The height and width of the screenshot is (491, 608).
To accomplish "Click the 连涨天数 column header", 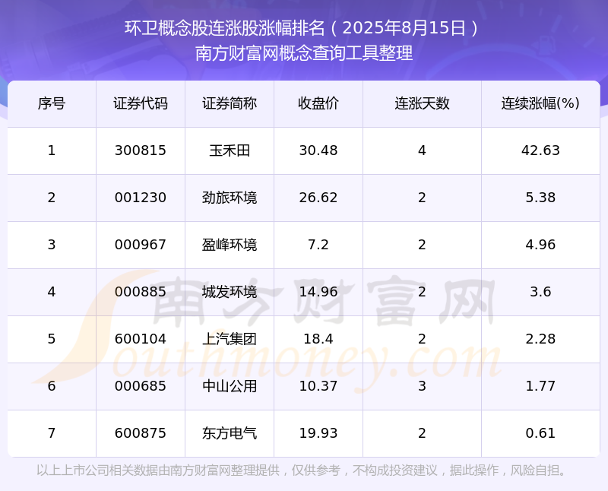I will pyautogui.click(x=422, y=103).
